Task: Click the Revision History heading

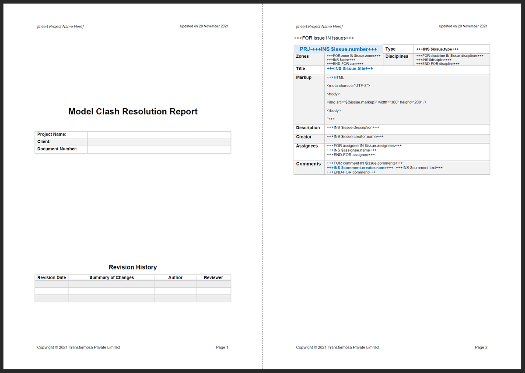Action: 133,267
